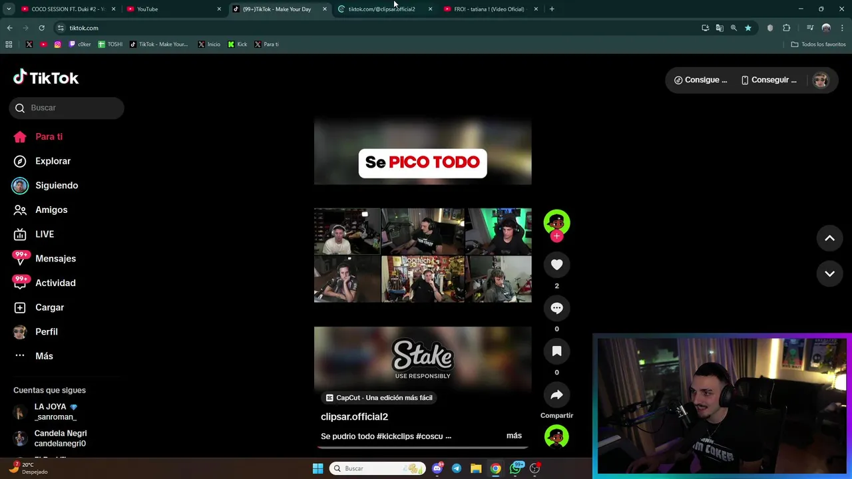Expand the Más menu in sidebar
This screenshot has width=852, height=479.
tap(35, 356)
